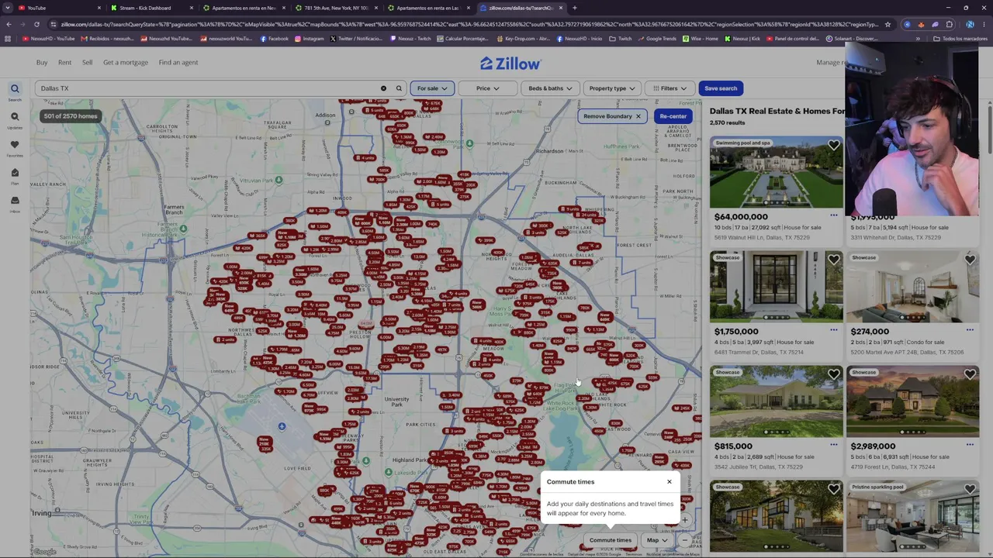Click the Re-center map button

tap(673, 116)
